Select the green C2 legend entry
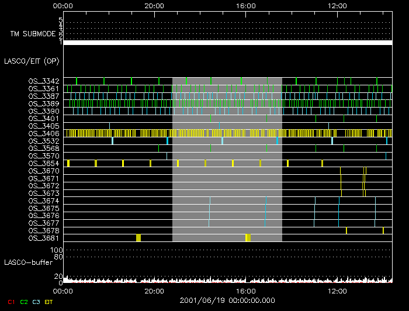The height and width of the screenshot is (311, 409). [x=24, y=302]
